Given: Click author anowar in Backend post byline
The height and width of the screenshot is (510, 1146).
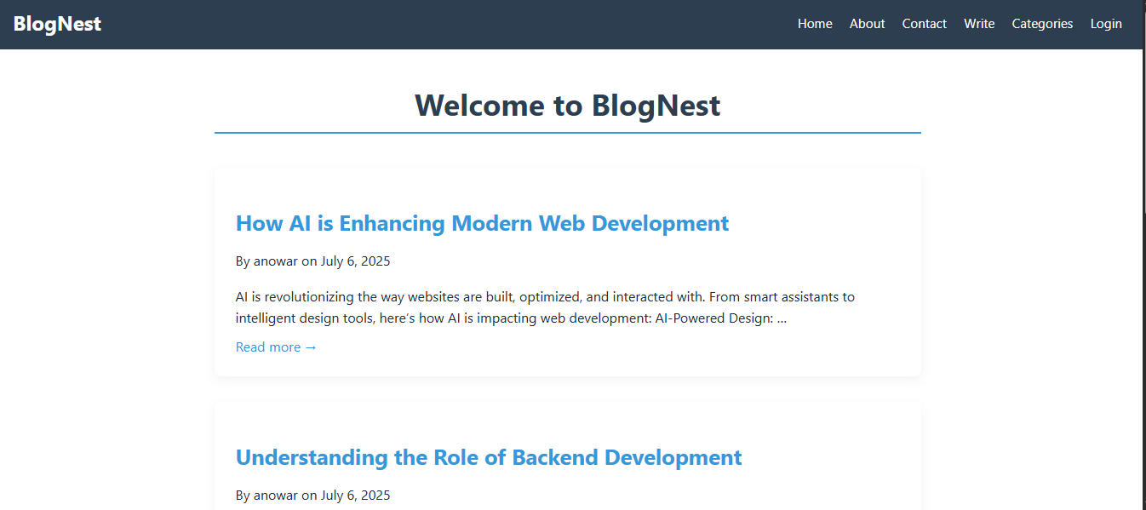Looking at the screenshot, I should tap(275, 496).
